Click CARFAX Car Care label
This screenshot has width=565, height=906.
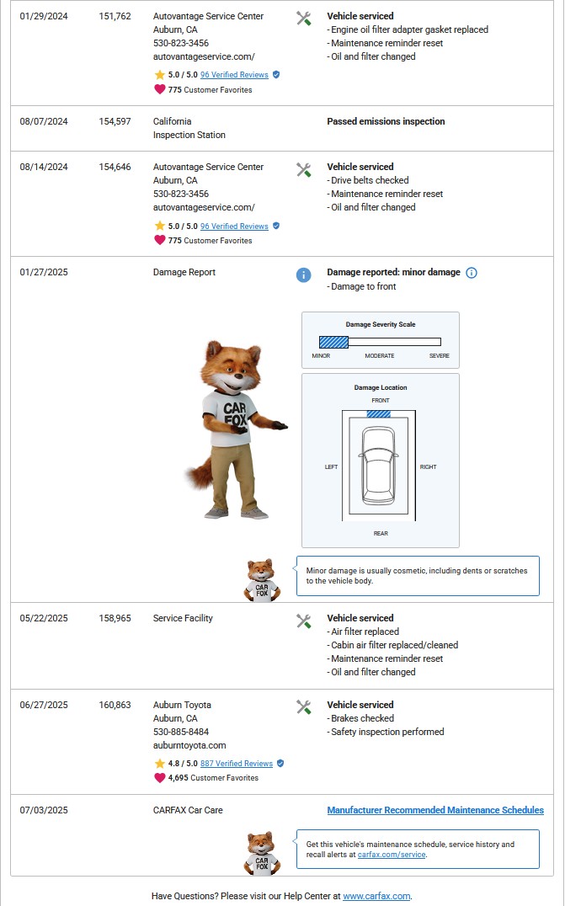[x=188, y=810]
